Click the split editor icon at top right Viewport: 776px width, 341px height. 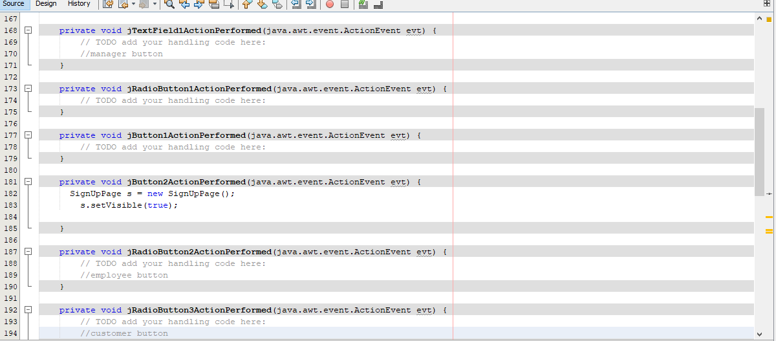[767, 4]
